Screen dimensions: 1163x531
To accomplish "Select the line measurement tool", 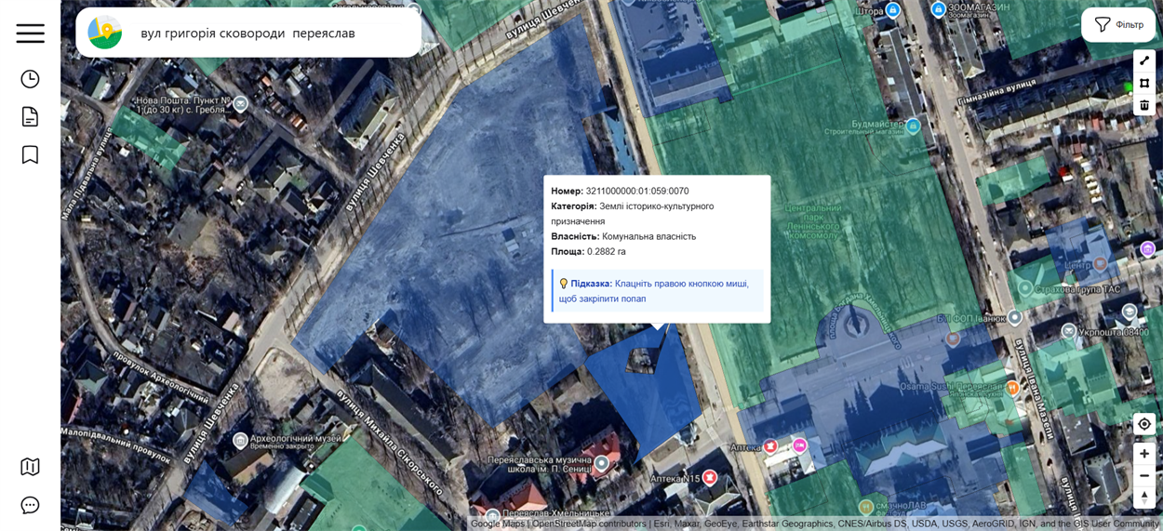I will coord(1144,60).
